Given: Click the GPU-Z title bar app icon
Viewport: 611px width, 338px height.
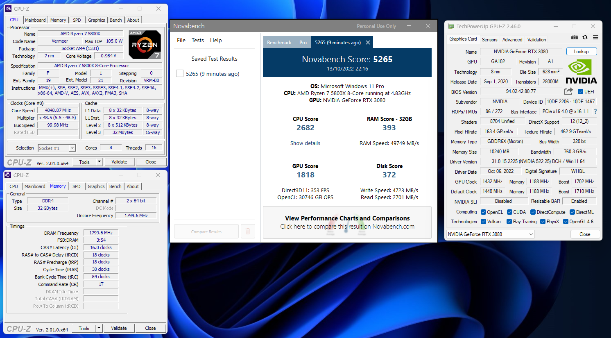Looking at the screenshot, I should pyautogui.click(x=451, y=26).
